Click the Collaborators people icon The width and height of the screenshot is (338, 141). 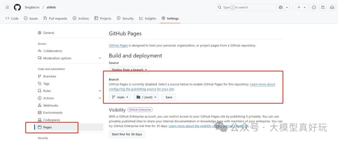click(x=40, y=51)
